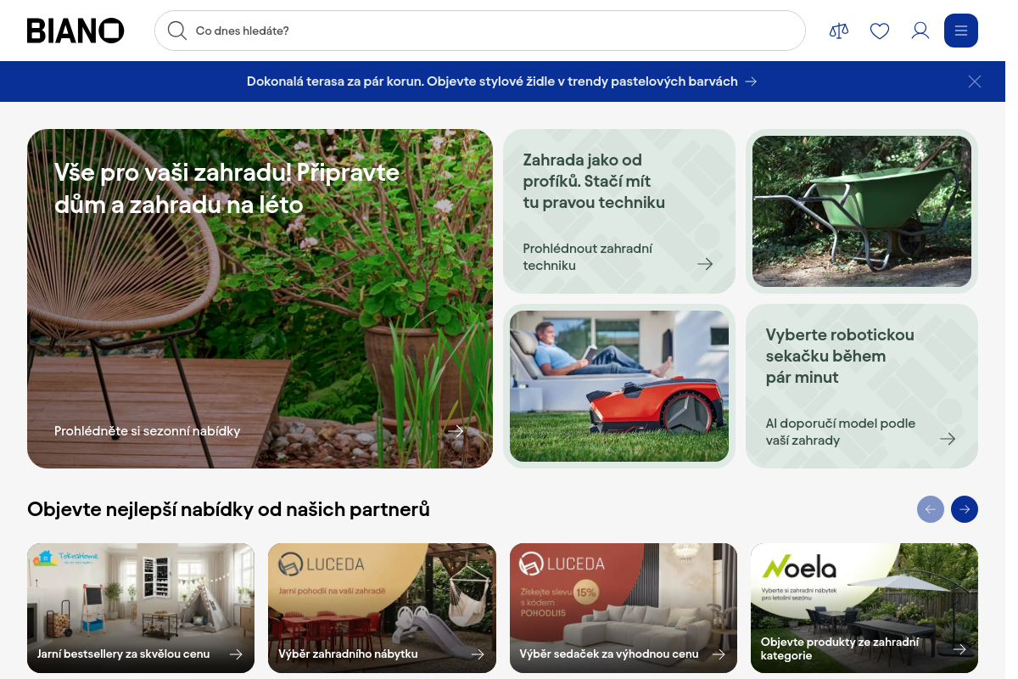This screenshot has height=679, width=1018.
Task: Type in the 'Co dnes hledáte?' search field
Action: coord(492,31)
